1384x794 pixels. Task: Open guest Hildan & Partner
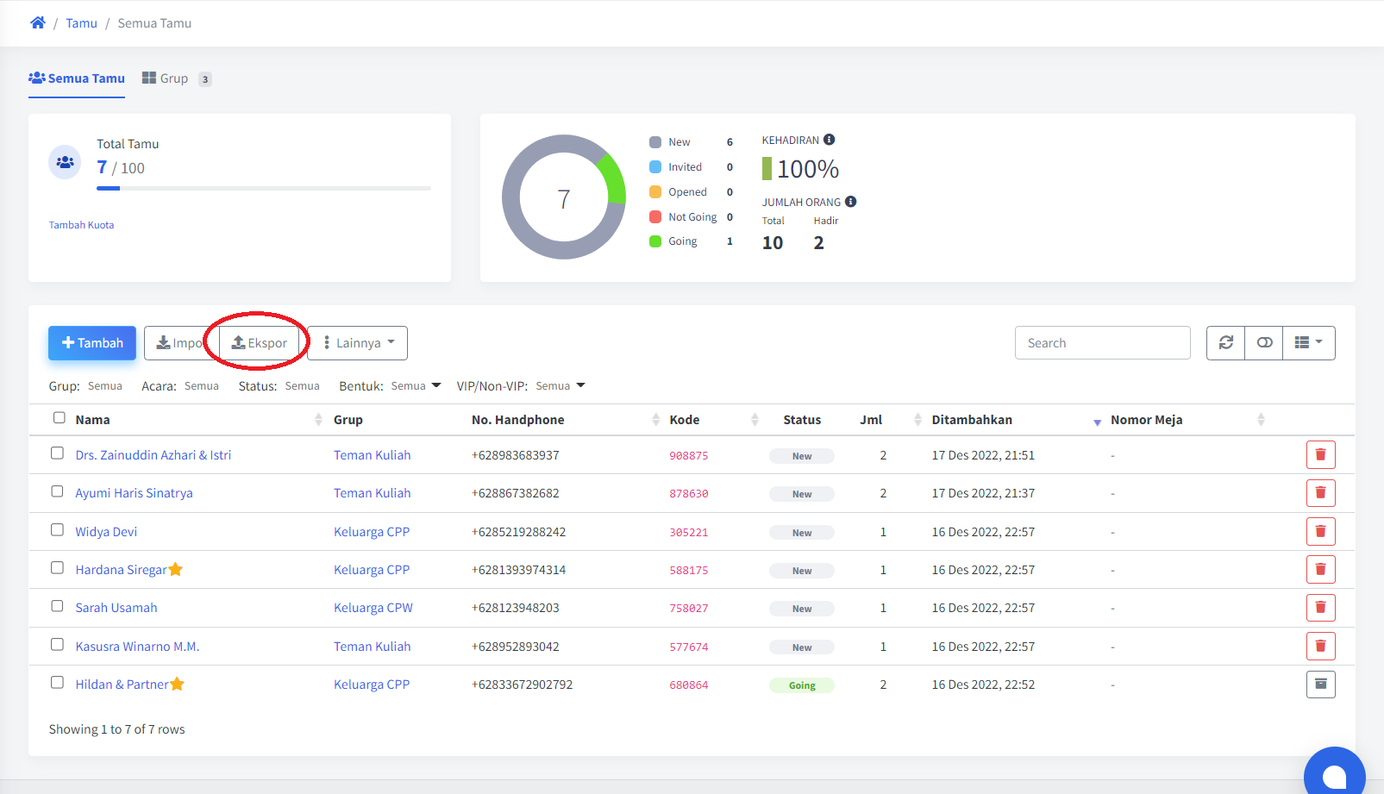[122, 685]
